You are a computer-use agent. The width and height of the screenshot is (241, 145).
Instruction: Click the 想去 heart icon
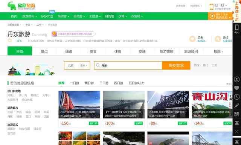point(192,39)
